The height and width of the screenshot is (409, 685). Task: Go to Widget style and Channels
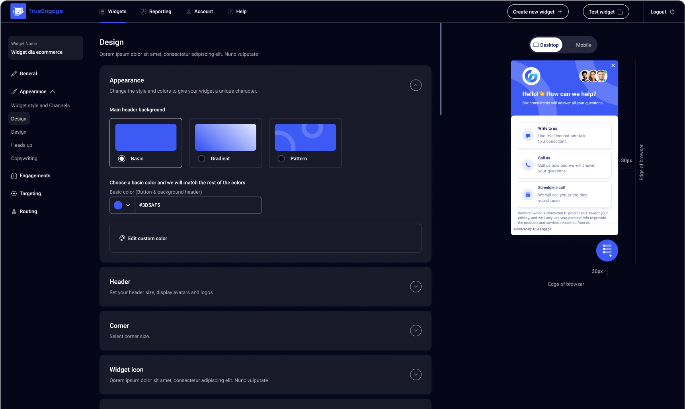pyautogui.click(x=41, y=105)
